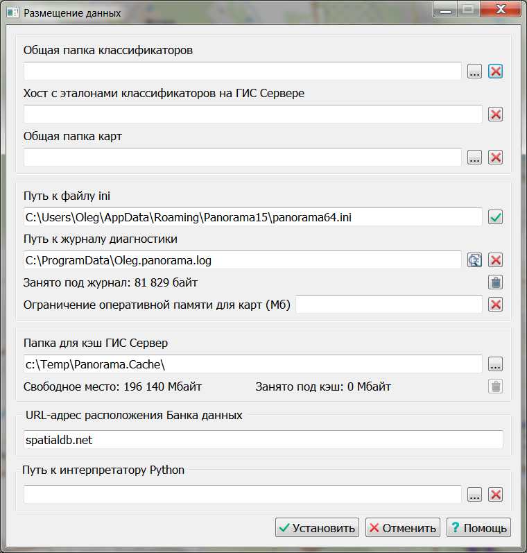
Task: Clear the GIS Server classifier host field
Action: click(495, 114)
